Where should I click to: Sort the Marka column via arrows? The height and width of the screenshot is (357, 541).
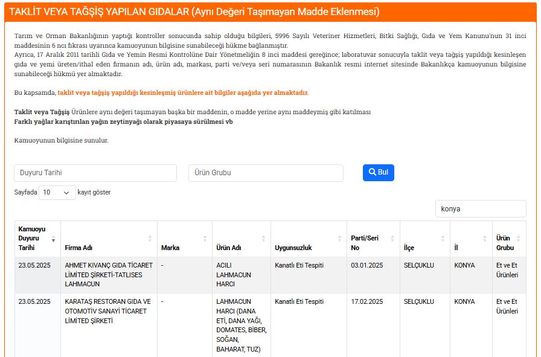click(205, 239)
